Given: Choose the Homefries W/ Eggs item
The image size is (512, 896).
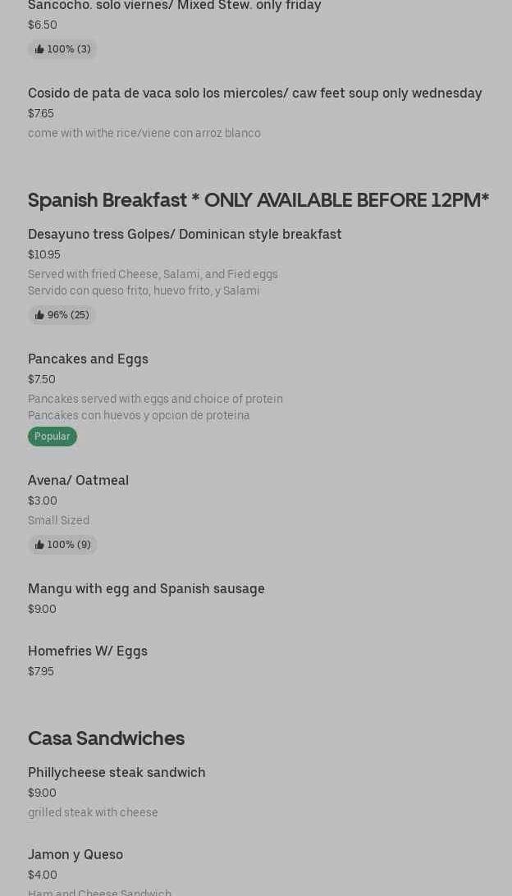Looking at the screenshot, I should (88, 651).
